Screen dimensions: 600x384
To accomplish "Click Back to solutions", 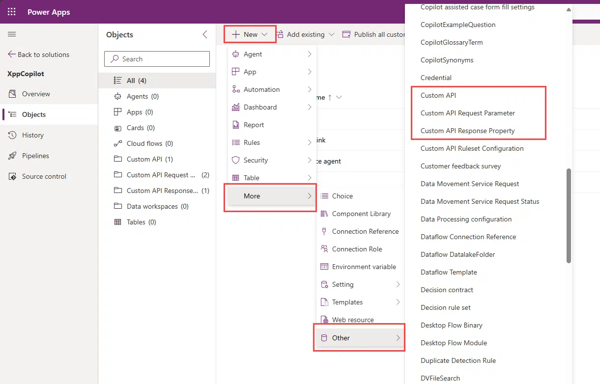I will pyautogui.click(x=43, y=54).
